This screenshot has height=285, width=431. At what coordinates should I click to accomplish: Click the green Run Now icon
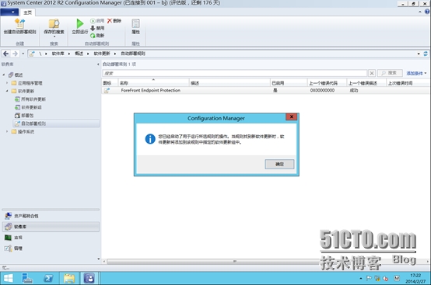[79, 23]
